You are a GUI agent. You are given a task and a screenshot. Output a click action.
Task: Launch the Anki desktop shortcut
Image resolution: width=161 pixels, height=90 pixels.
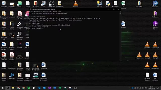(44, 4)
